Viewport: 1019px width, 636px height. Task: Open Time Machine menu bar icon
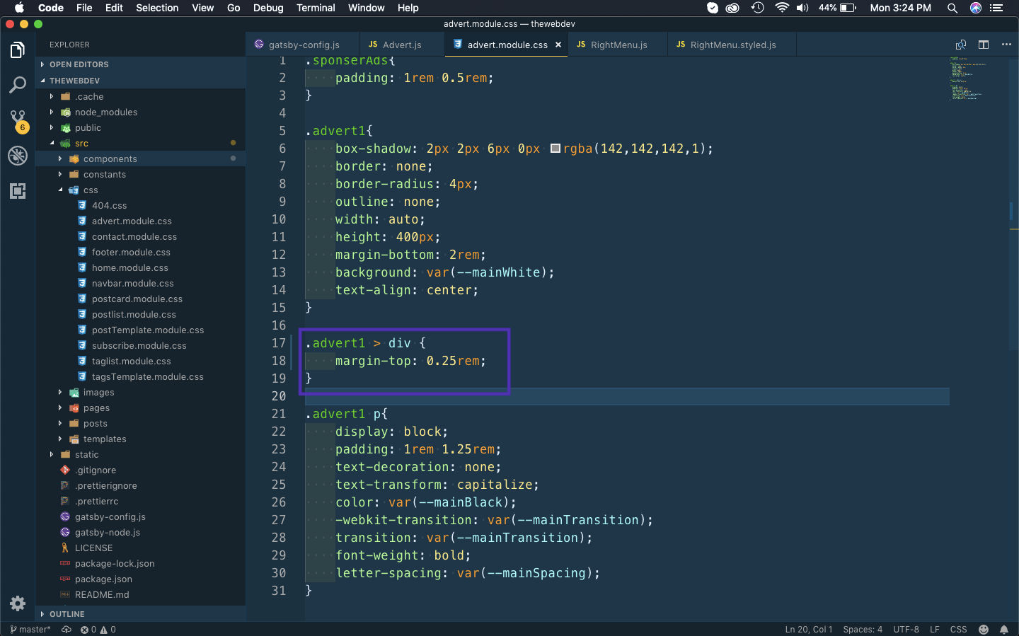click(758, 8)
